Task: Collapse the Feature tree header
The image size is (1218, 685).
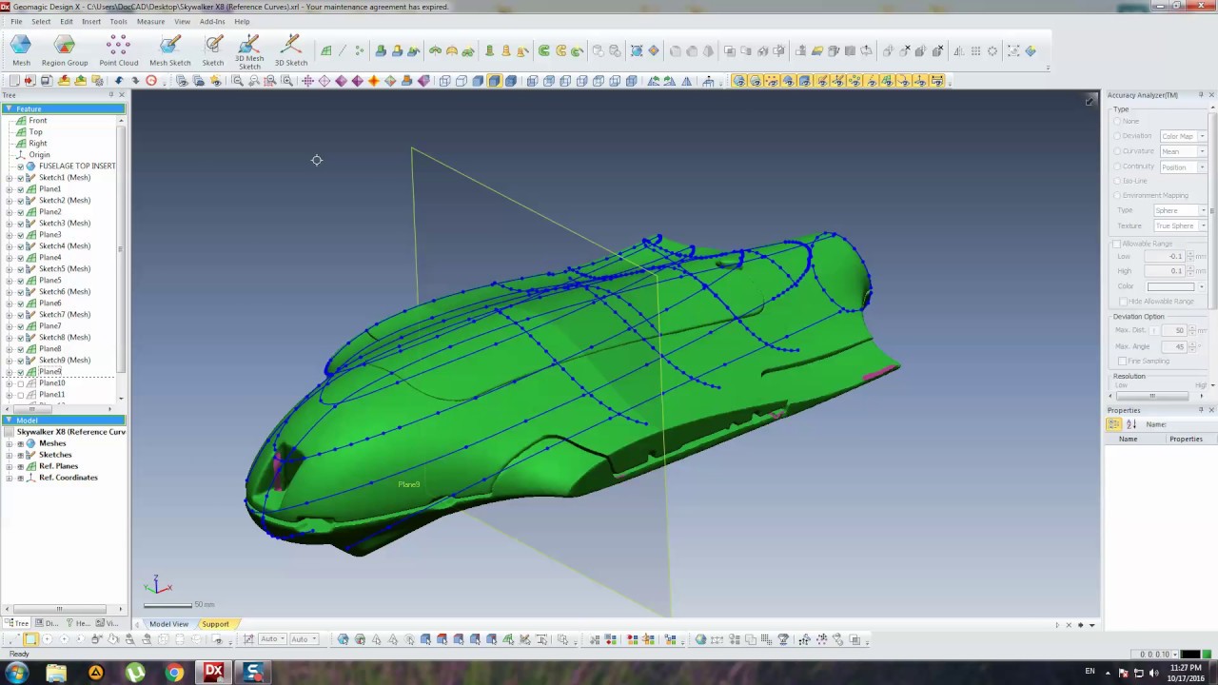Action: (x=9, y=108)
